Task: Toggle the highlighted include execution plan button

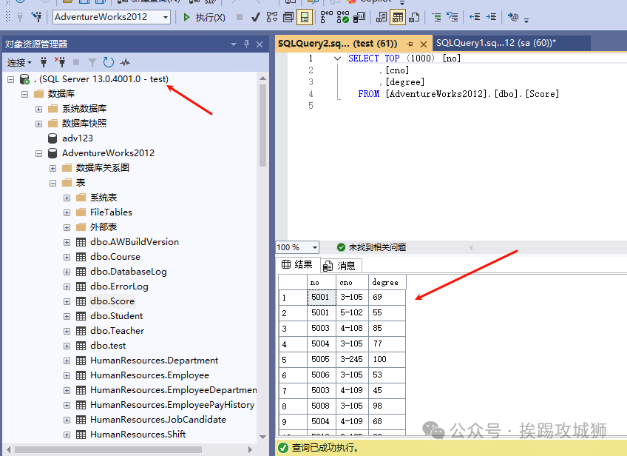Action: 305,17
